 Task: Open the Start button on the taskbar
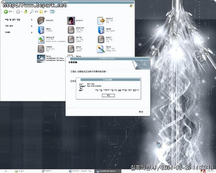pyautogui.click(x=6, y=171)
